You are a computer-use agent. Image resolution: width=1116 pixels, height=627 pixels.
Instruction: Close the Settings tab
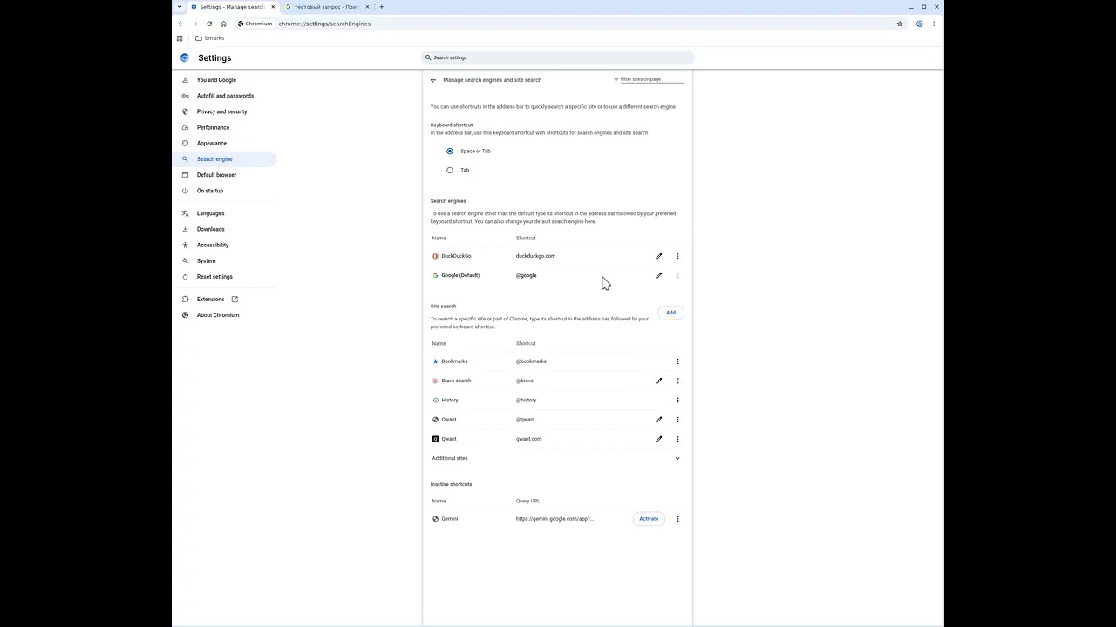pyautogui.click(x=273, y=7)
